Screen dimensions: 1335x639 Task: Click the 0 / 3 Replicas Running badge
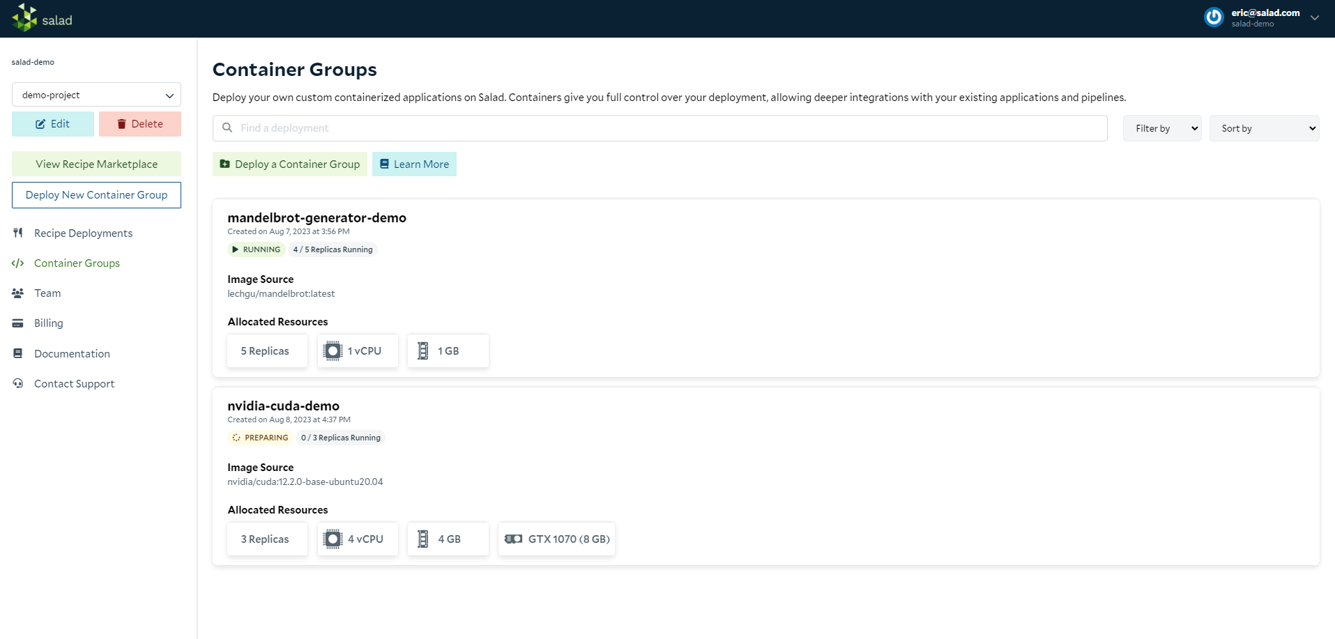pyautogui.click(x=341, y=438)
